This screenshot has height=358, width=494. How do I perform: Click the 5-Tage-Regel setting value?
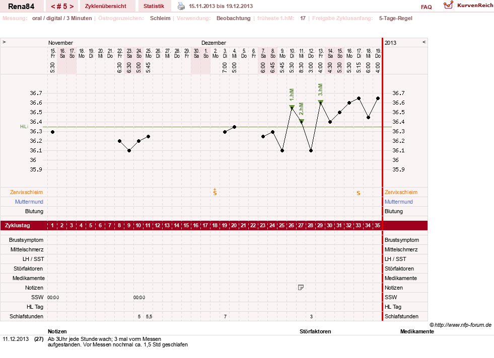click(x=396, y=18)
